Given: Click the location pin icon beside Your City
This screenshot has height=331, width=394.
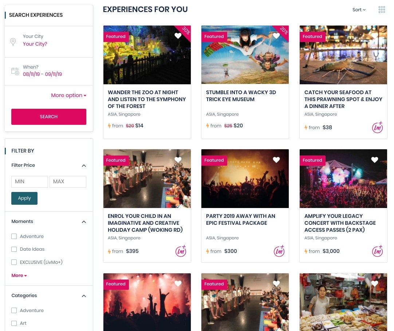Looking at the screenshot, I should [13, 42].
